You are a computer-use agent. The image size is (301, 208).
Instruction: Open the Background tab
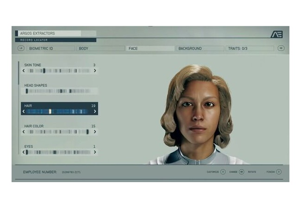200,49
